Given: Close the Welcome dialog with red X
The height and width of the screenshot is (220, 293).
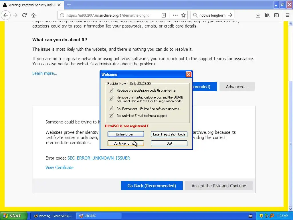Looking at the screenshot, I should pos(189,74).
